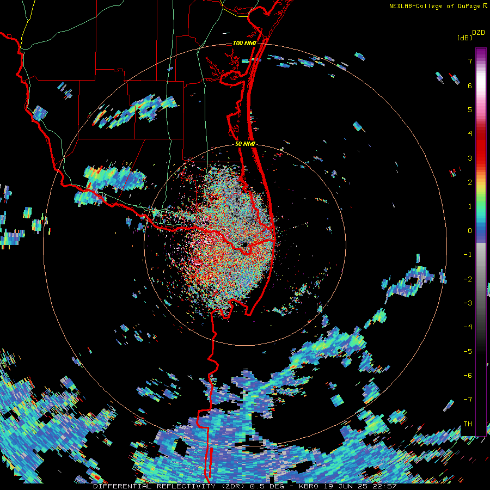This screenshot has height=490, width=490.
Task: Click the -4 value on the color scale
Action: pos(468,327)
